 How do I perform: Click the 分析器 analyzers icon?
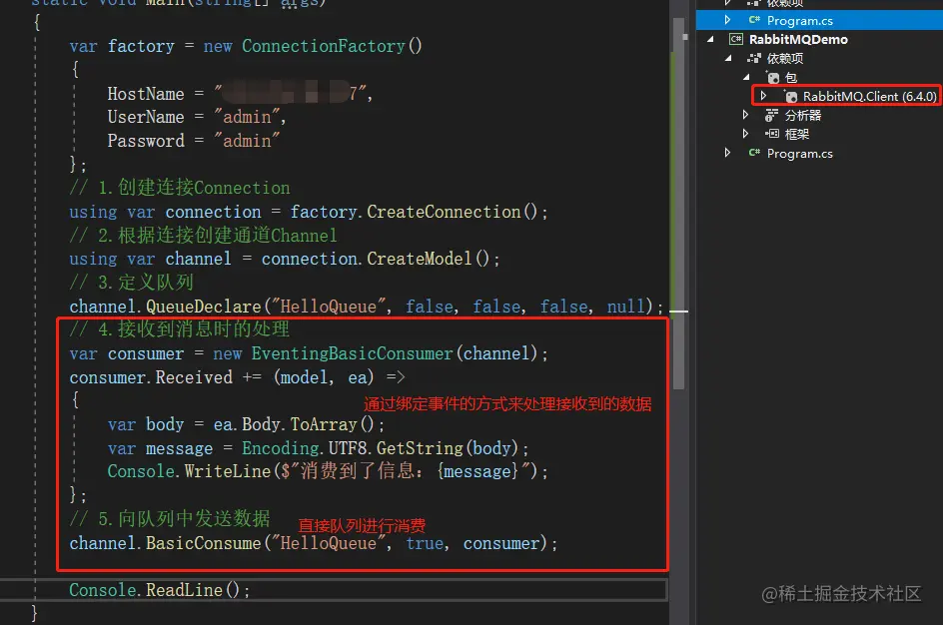coord(771,115)
